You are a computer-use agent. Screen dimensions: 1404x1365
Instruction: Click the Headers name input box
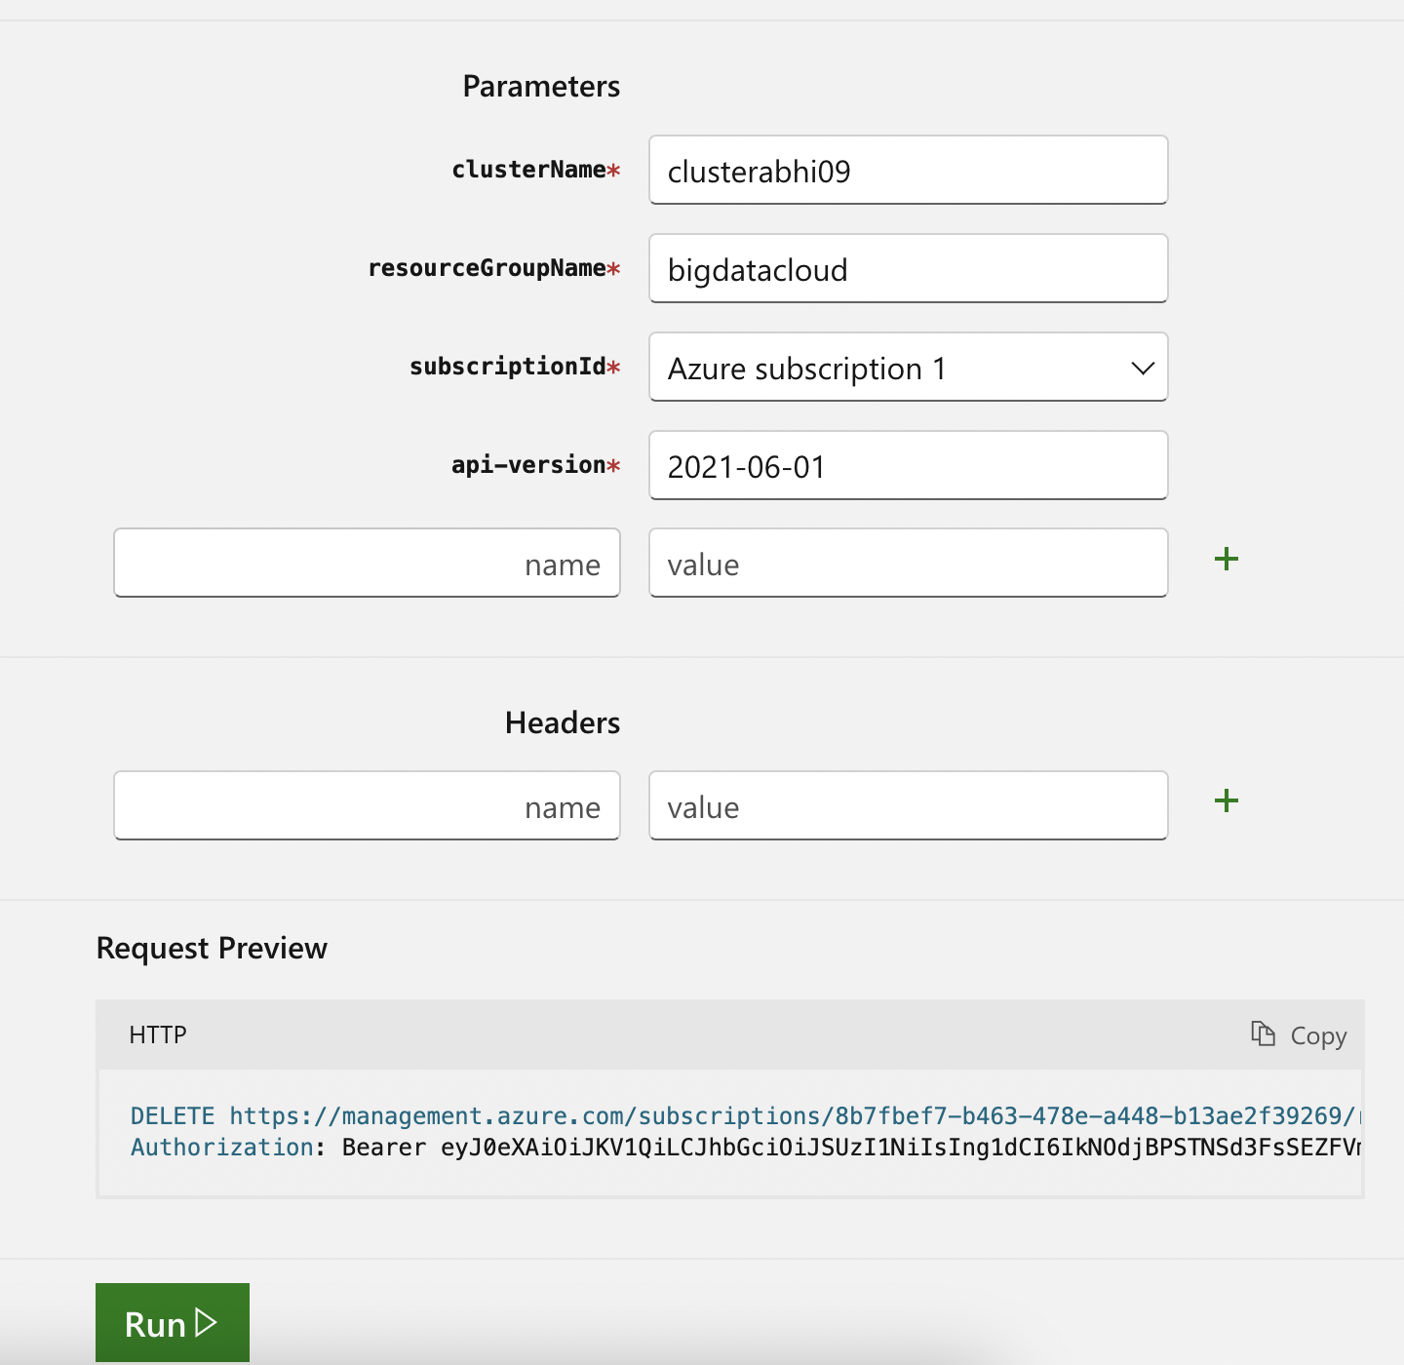click(367, 806)
